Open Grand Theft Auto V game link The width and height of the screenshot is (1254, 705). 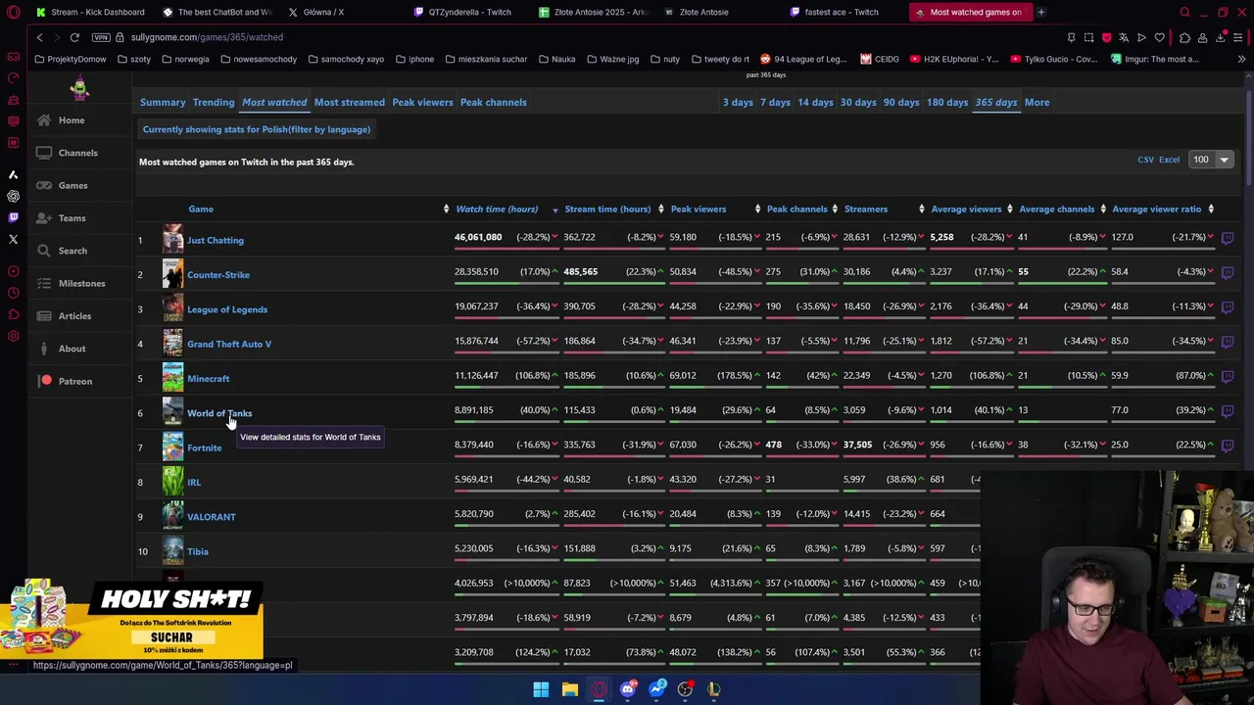pos(229,344)
